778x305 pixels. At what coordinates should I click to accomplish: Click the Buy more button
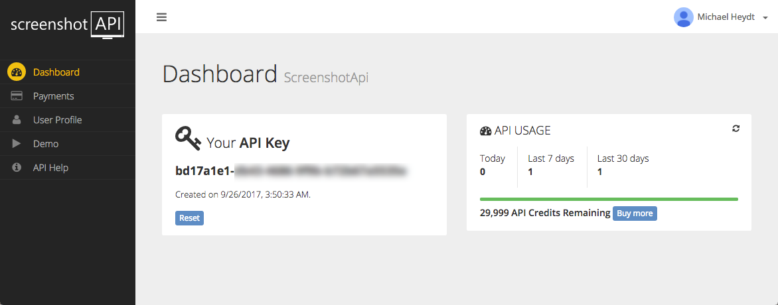point(635,213)
